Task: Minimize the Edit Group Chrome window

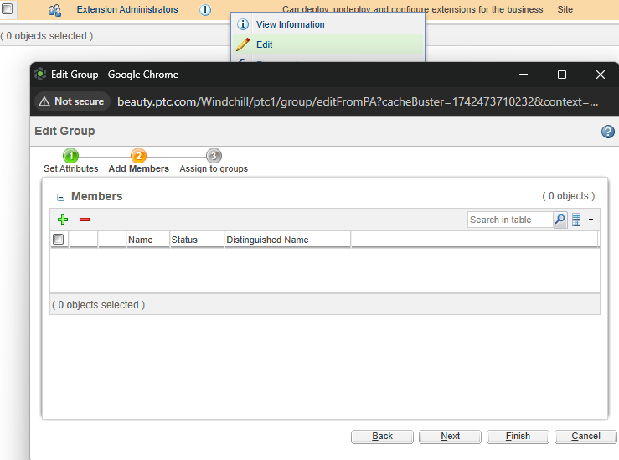Action: (524, 75)
